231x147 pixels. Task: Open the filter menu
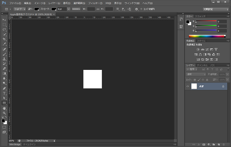95,3
